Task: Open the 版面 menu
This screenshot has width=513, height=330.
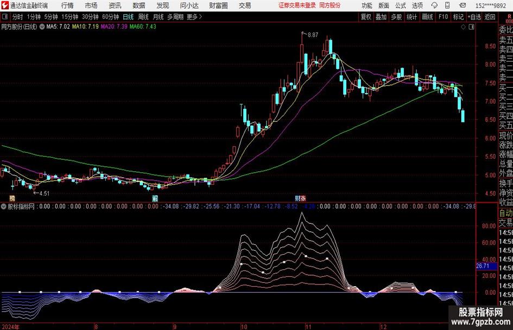Action: coord(383,5)
